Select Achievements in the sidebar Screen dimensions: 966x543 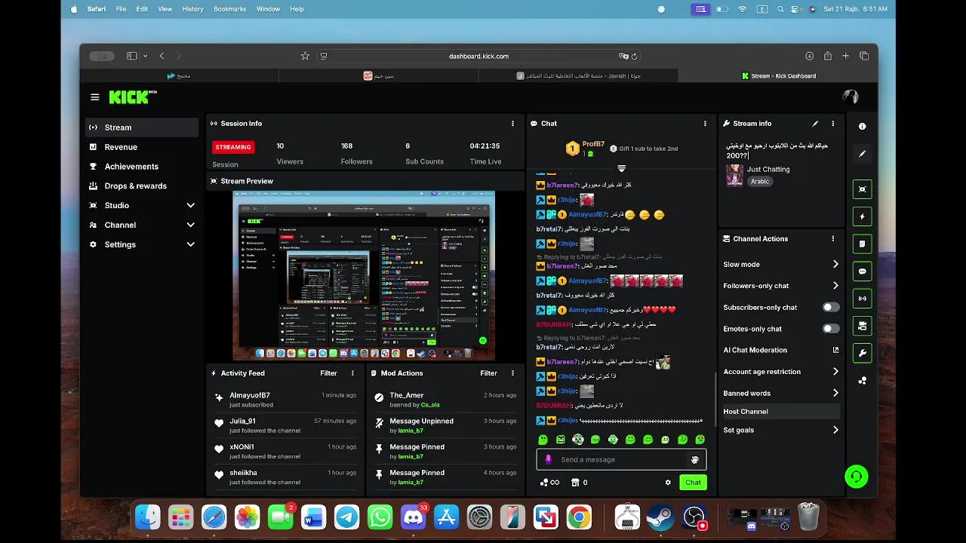click(142, 167)
